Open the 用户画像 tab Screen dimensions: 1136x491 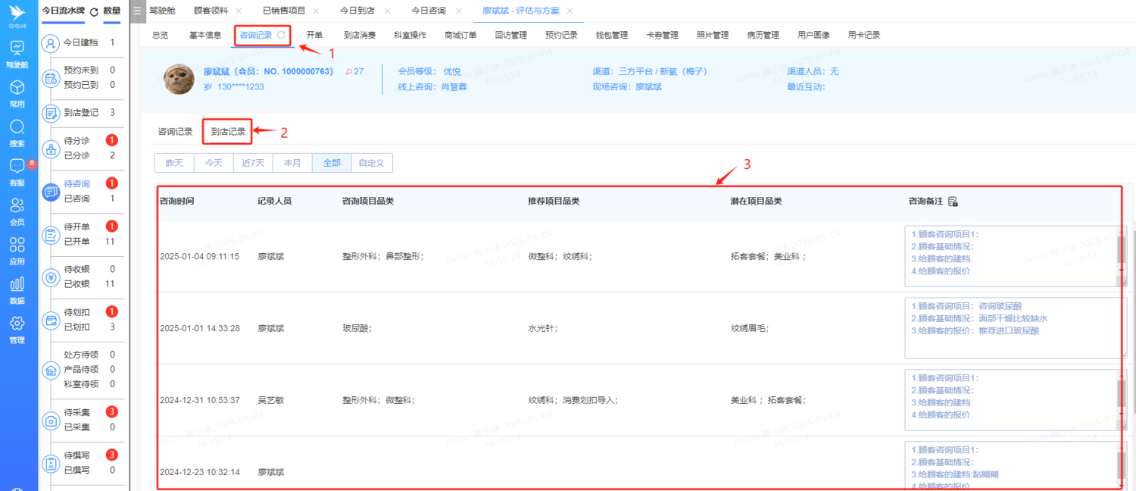tap(814, 34)
